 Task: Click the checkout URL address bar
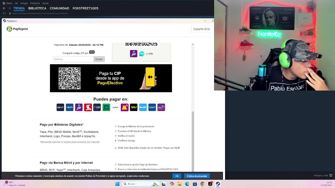point(40,13)
